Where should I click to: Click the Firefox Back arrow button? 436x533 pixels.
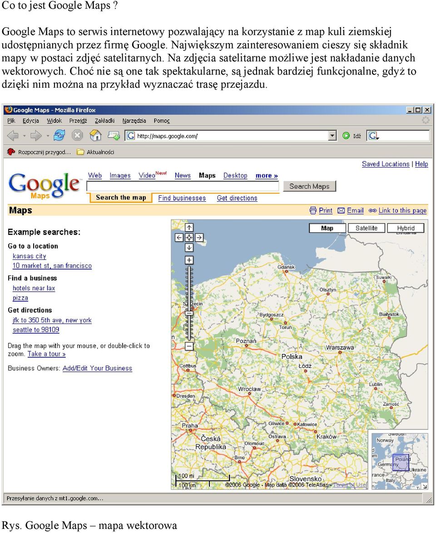click(x=13, y=136)
